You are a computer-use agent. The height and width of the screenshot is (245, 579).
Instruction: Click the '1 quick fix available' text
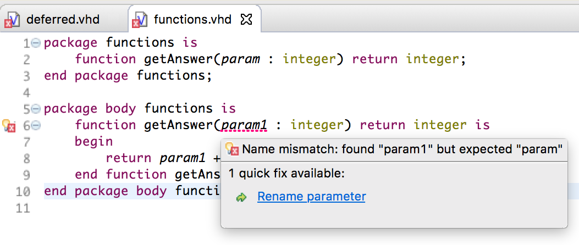[286, 173]
